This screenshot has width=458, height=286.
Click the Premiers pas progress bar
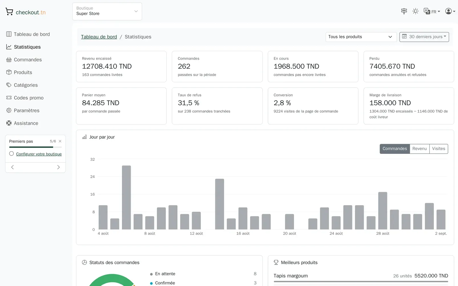pyautogui.click(x=35, y=147)
